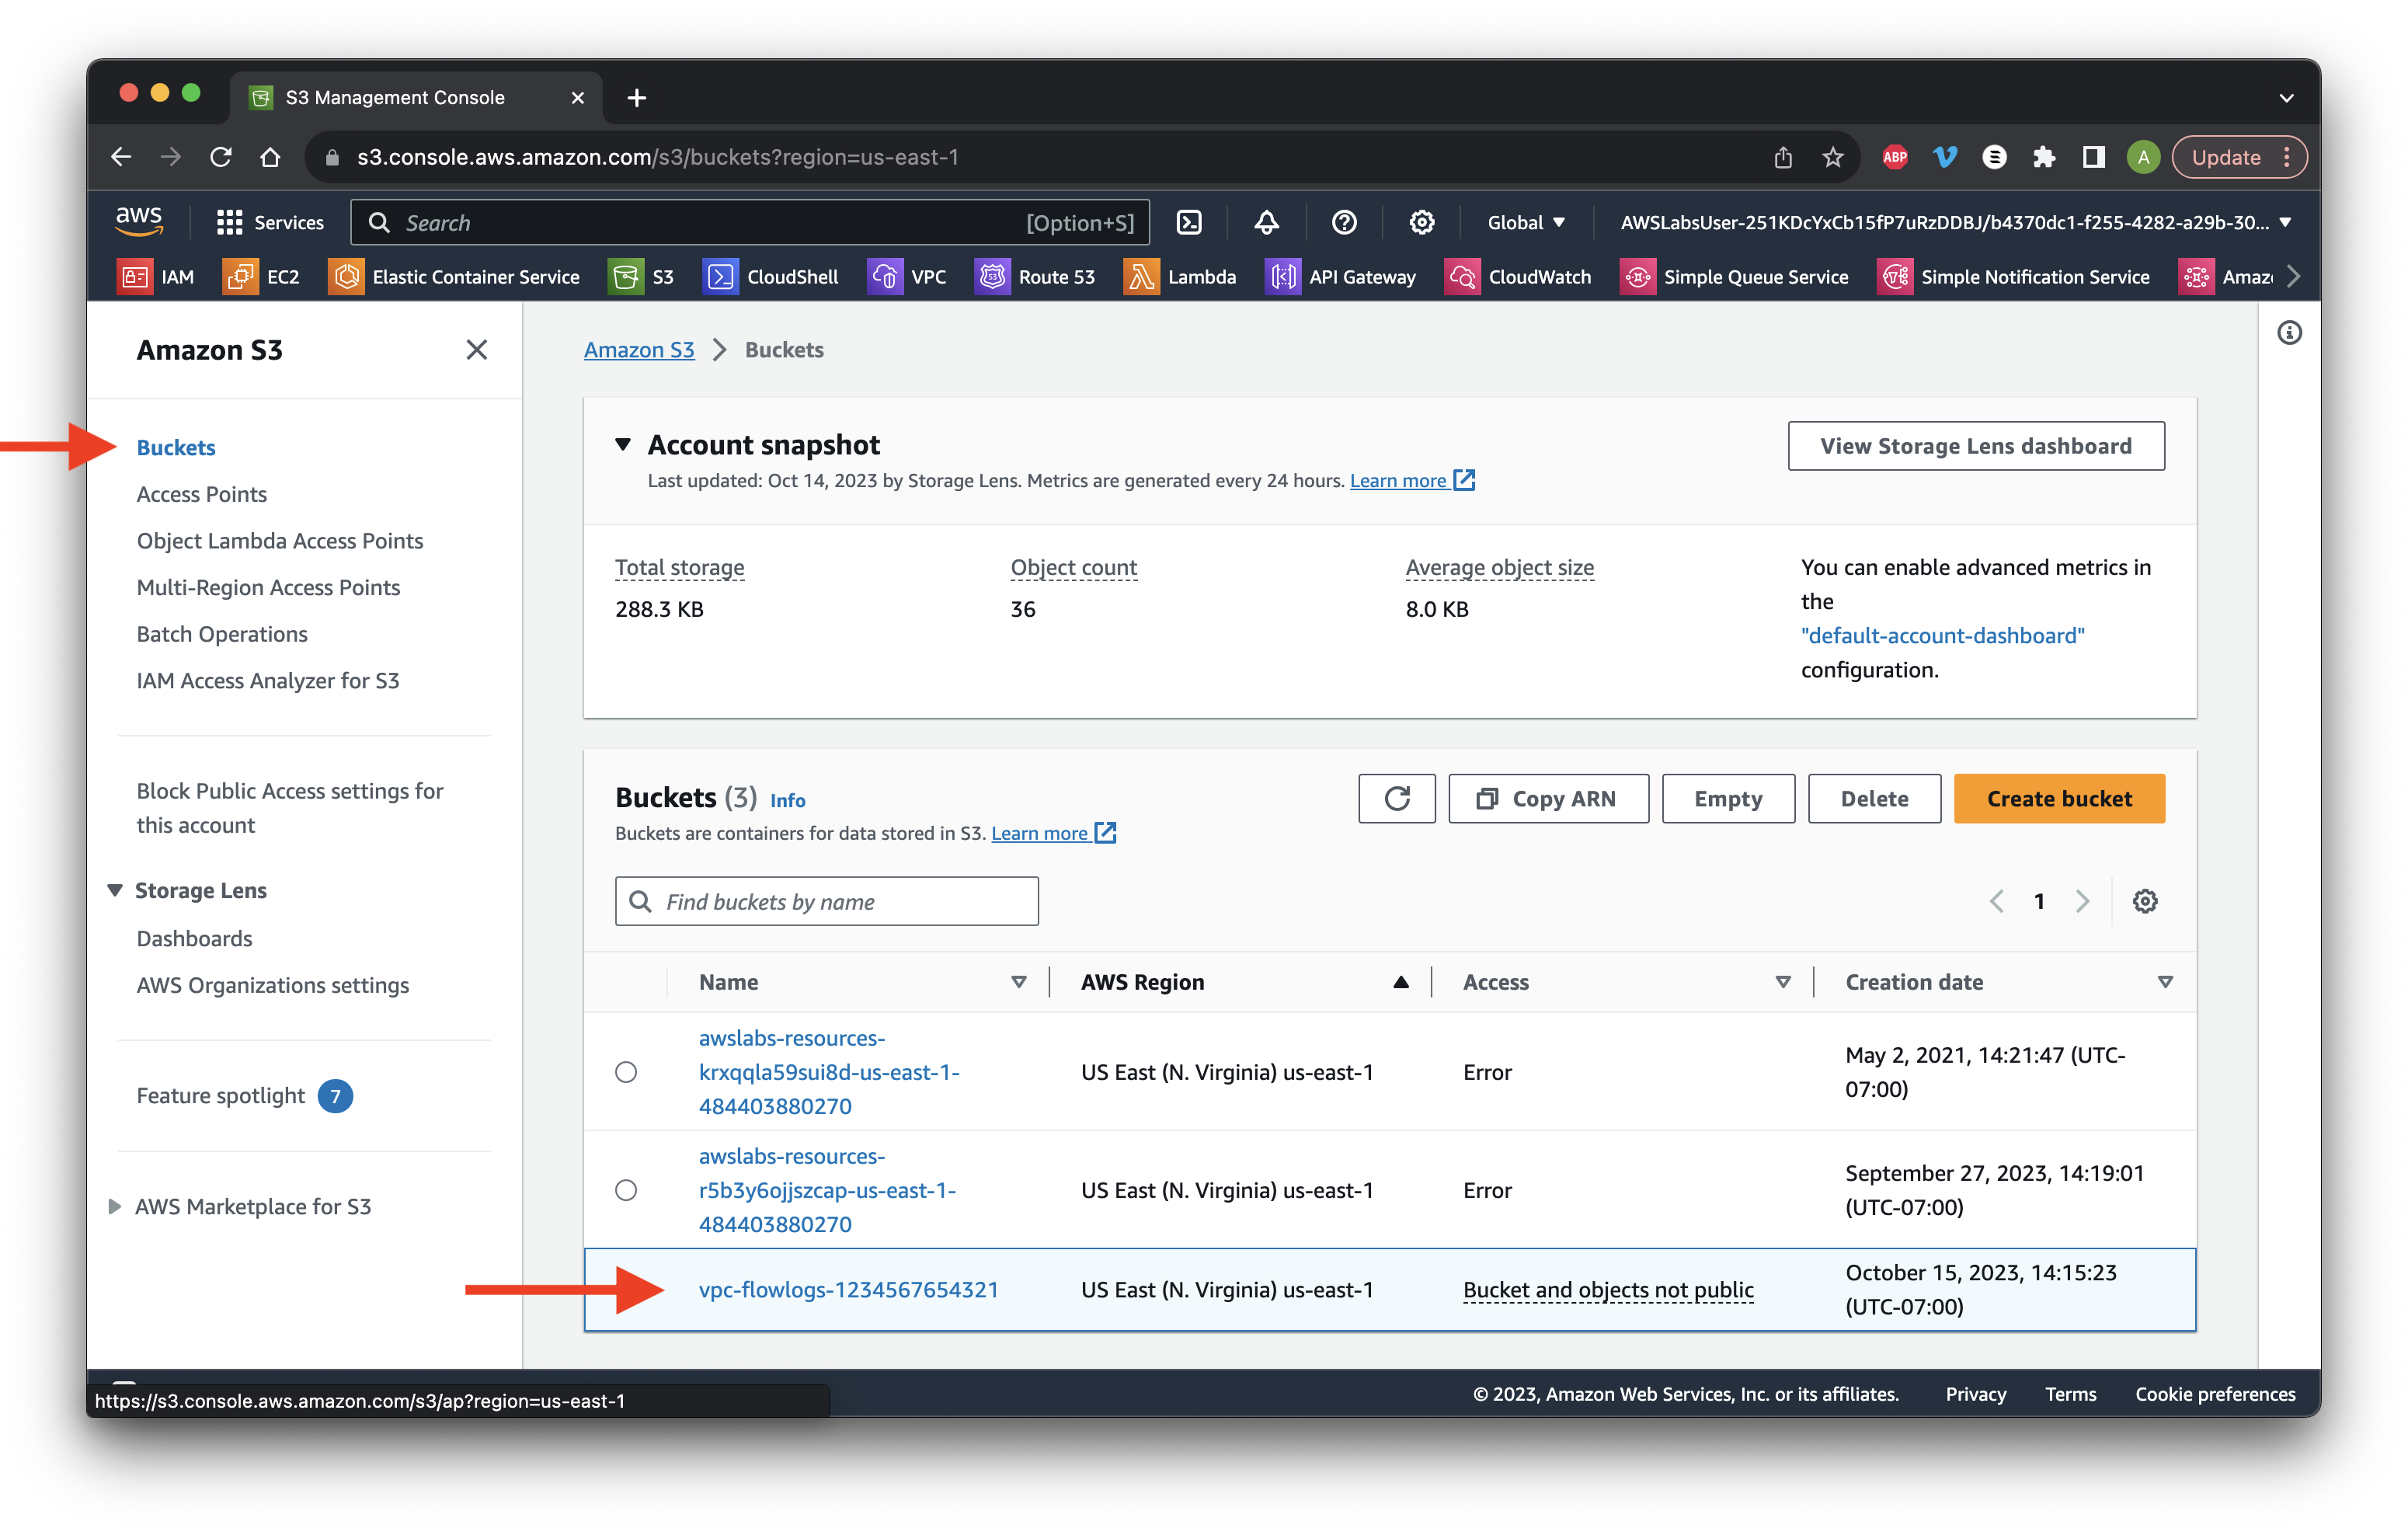The image size is (2408, 1532).
Task: Click the Empty button
Action: 1728,798
